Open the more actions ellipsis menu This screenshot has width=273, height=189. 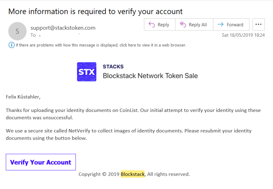point(258,25)
